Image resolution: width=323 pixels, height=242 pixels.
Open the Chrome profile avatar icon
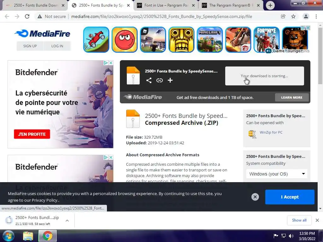(306, 16)
